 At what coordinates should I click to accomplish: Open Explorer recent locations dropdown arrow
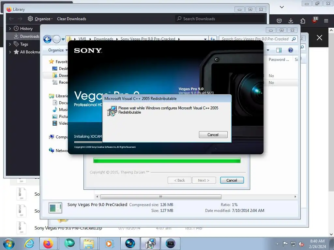point(63,39)
